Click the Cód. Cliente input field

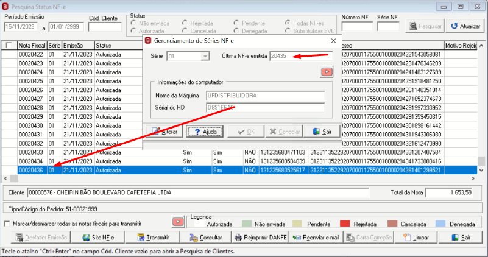click(x=105, y=27)
